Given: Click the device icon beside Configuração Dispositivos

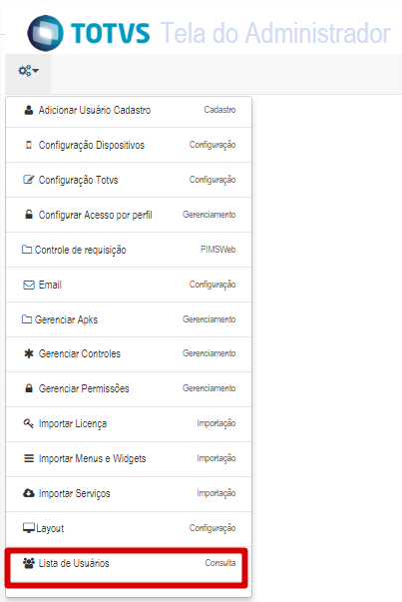Looking at the screenshot, I should [29, 145].
